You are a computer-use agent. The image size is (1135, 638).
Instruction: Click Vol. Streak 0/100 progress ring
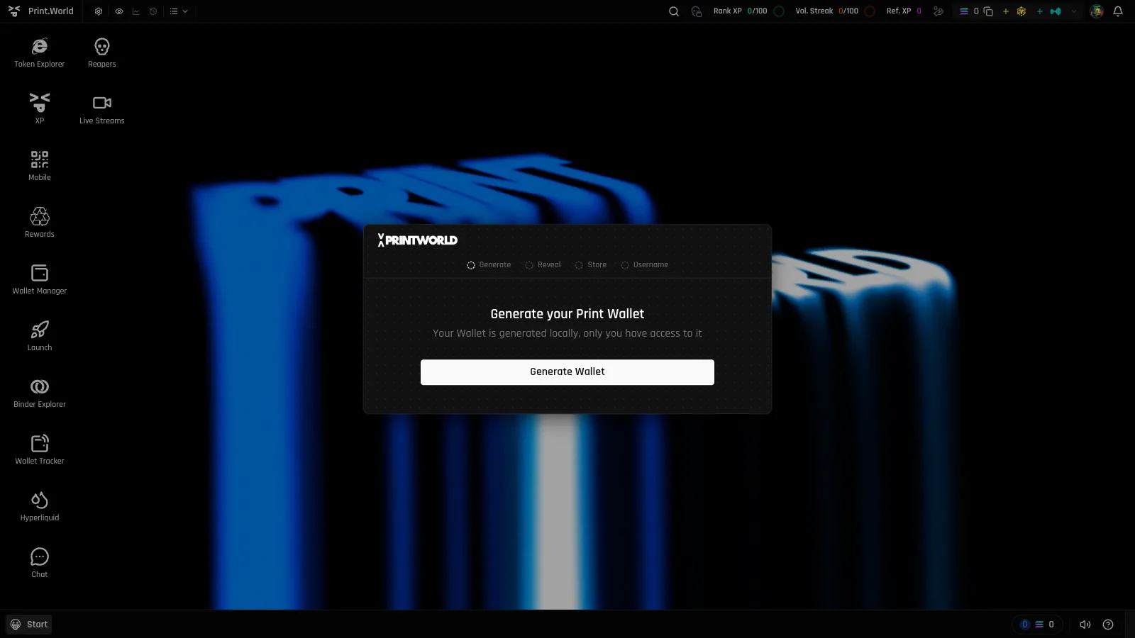pos(870,11)
